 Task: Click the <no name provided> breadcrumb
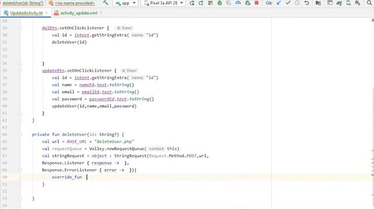75,3
